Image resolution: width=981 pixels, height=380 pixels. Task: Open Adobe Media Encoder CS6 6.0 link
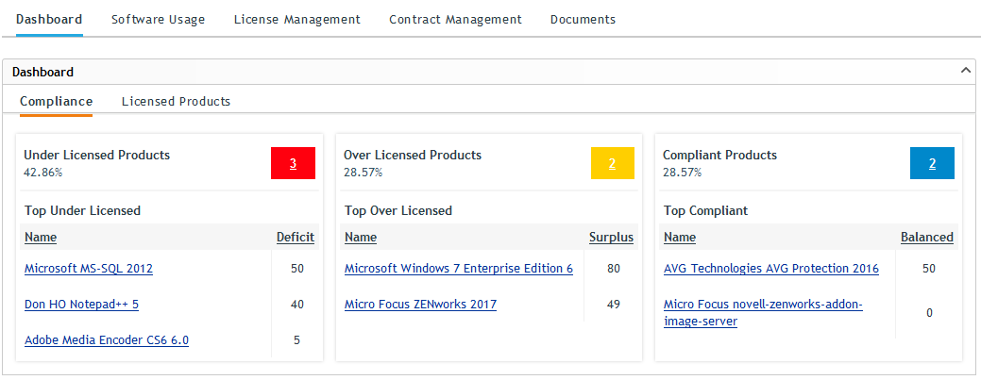point(107,340)
